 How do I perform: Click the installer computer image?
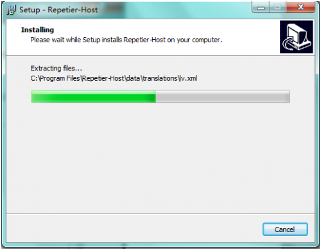(297, 37)
